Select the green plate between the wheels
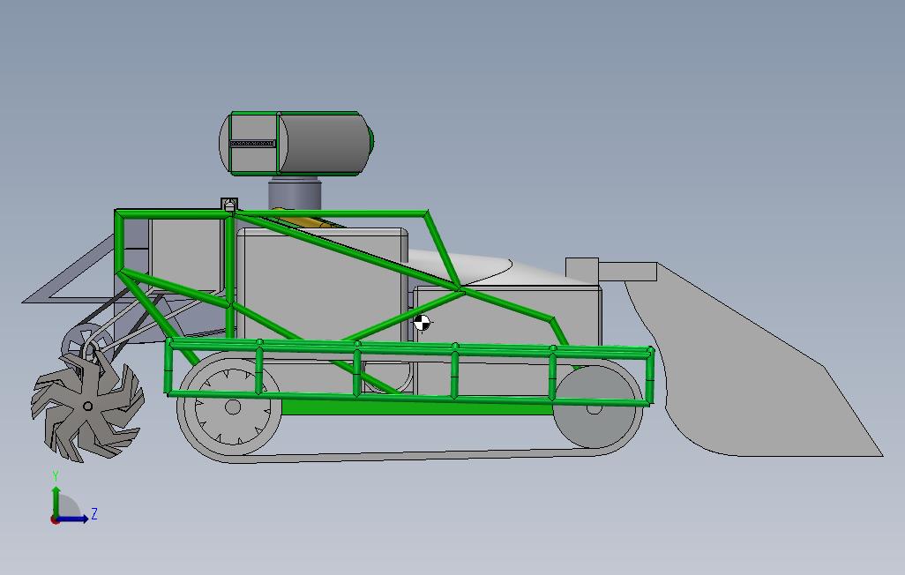This screenshot has height=575, width=905. pyautogui.click(x=416, y=408)
